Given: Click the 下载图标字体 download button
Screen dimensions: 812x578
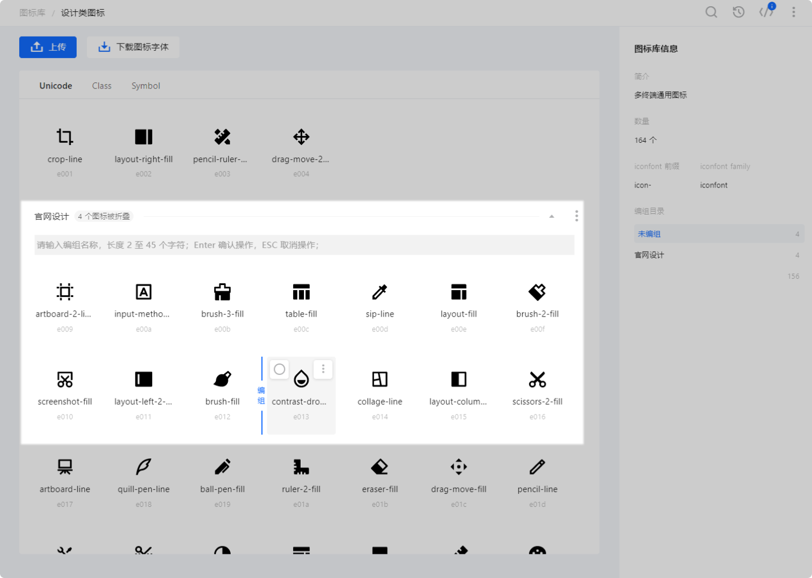Looking at the screenshot, I should click(x=133, y=47).
